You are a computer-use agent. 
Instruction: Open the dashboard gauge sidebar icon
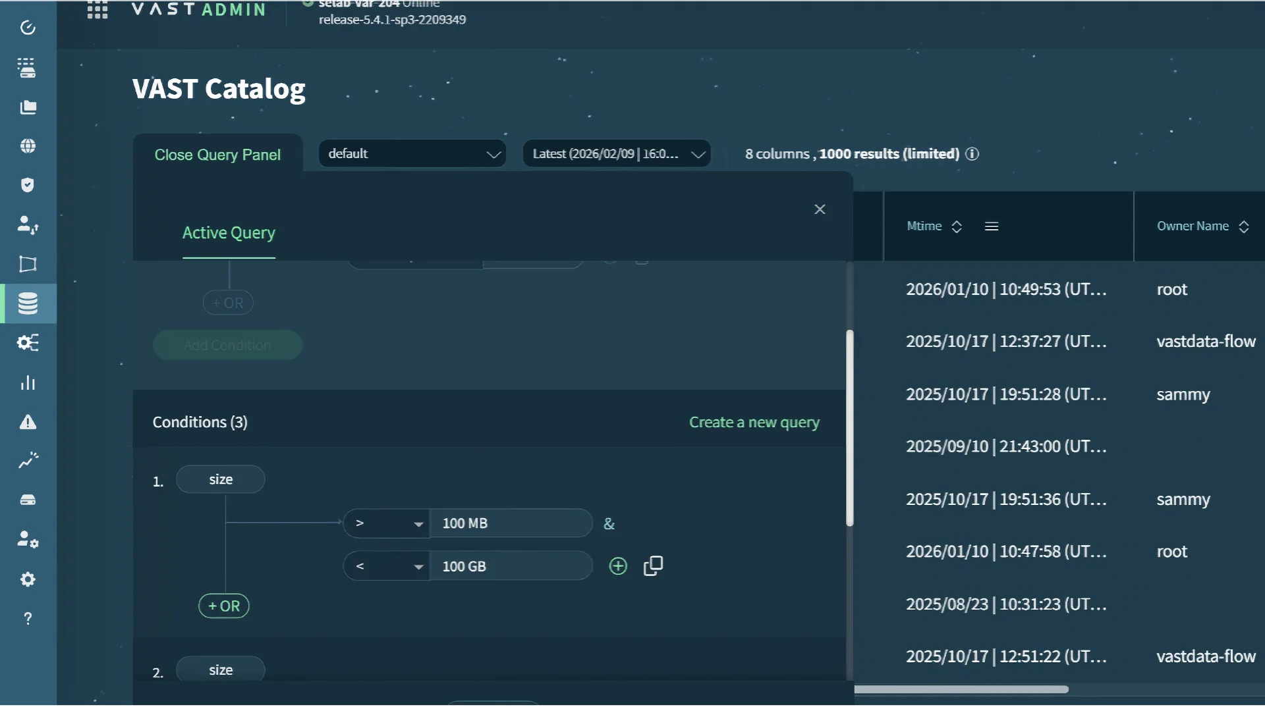coord(28,28)
